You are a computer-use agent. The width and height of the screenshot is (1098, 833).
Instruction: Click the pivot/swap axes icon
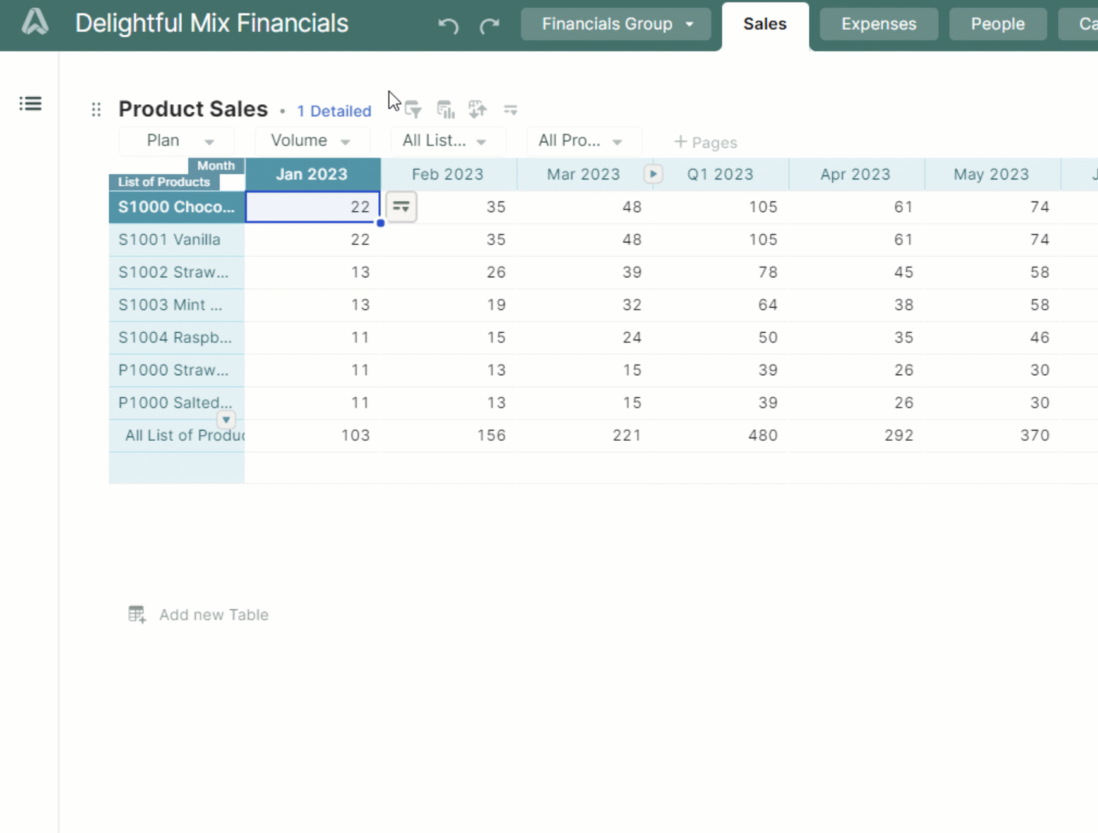tap(477, 110)
